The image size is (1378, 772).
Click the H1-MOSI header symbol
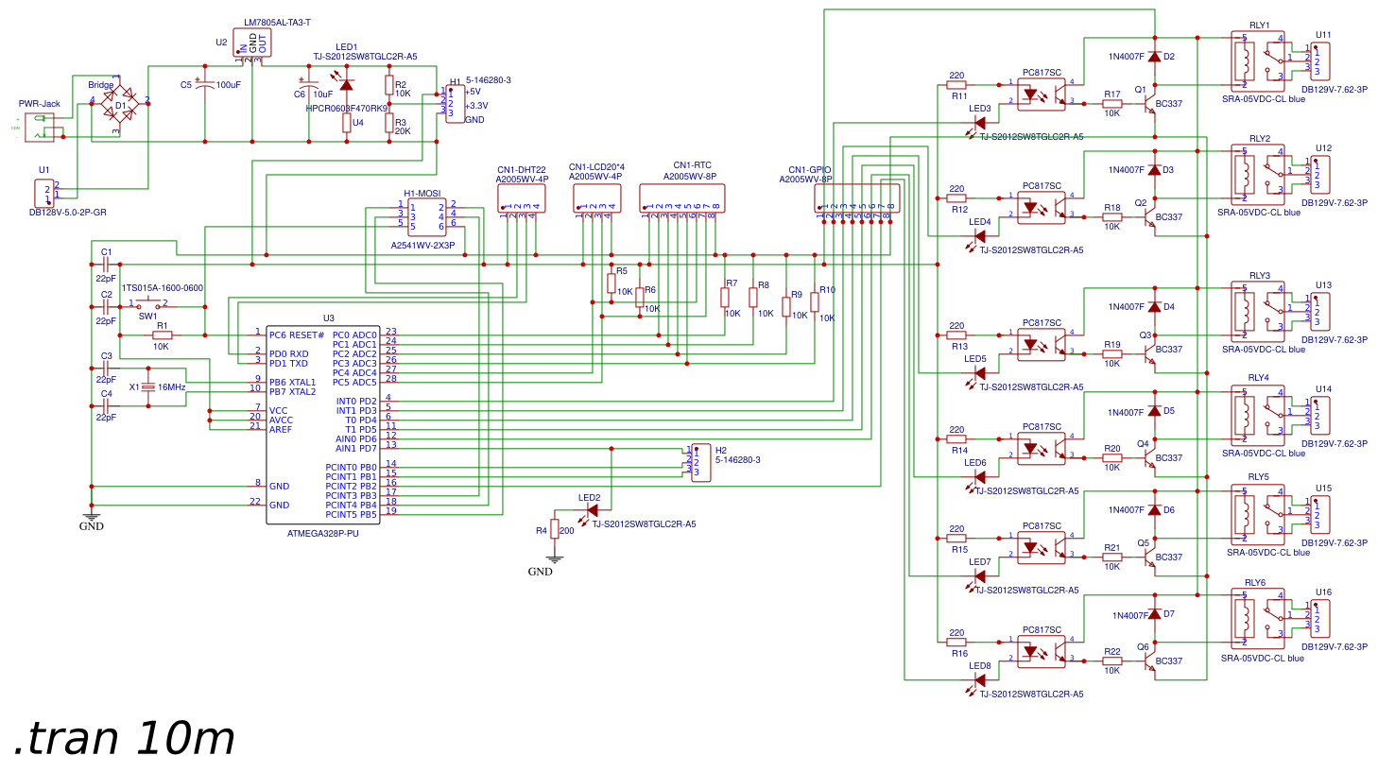click(x=427, y=217)
